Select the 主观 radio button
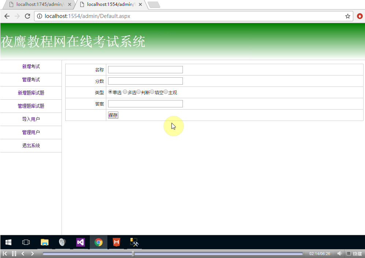 (166, 92)
